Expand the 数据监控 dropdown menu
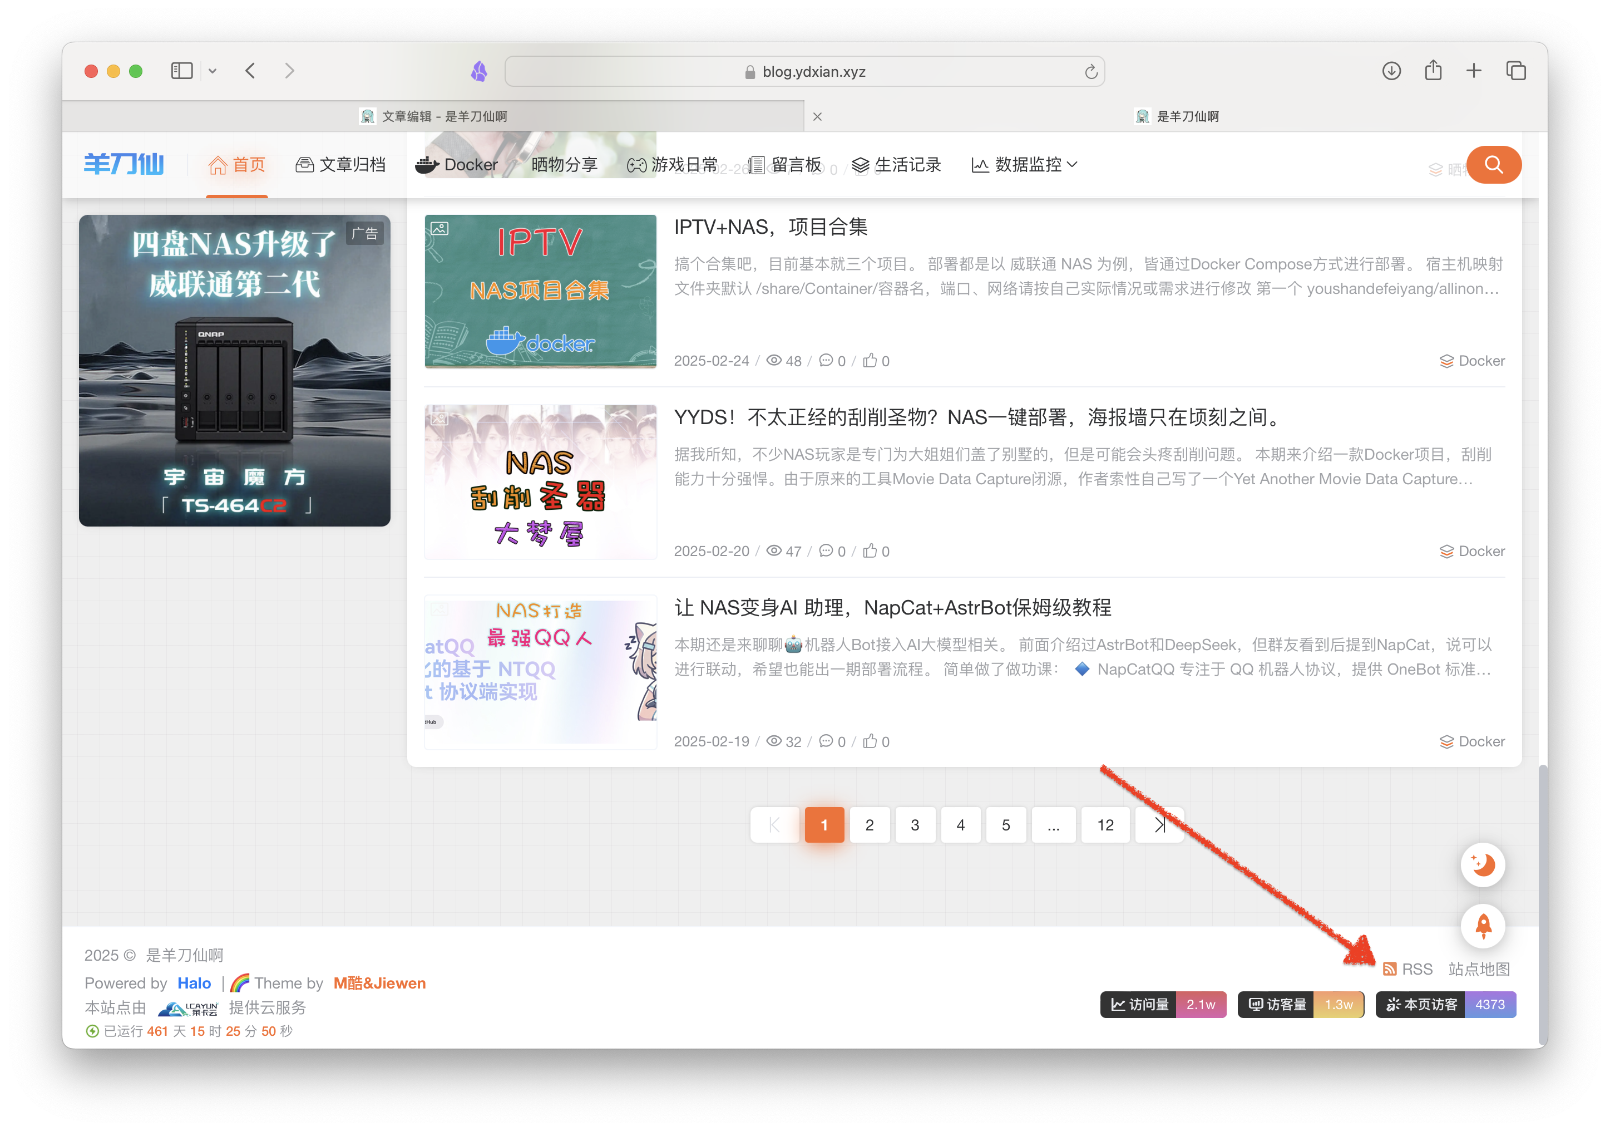 point(1024,165)
